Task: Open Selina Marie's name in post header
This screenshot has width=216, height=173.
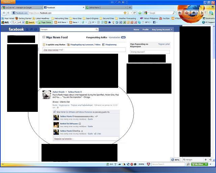Action: pos(75,92)
